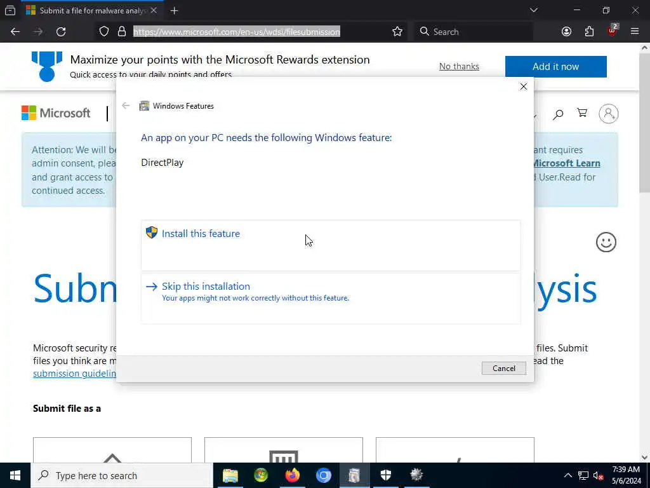Open the Microsoft shopping cart
The width and height of the screenshot is (650, 488).
coord(582,113)
